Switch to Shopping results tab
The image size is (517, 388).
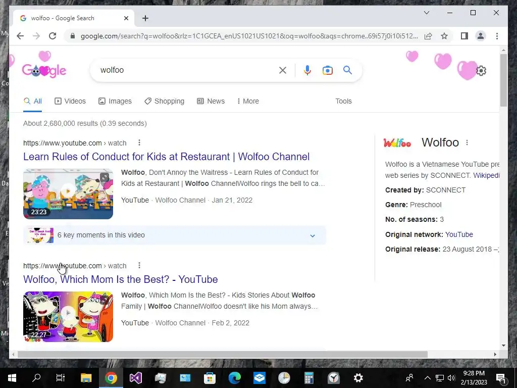tap(164, 101)
